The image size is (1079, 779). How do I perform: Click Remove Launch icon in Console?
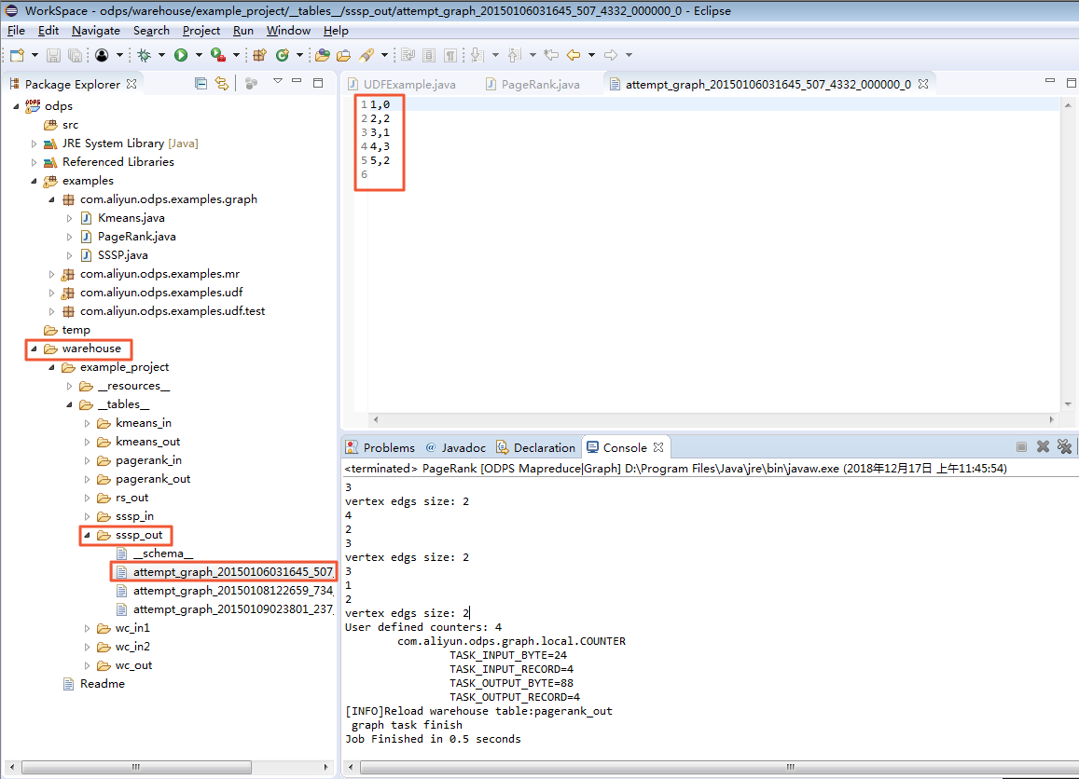tap(1043, 447)
